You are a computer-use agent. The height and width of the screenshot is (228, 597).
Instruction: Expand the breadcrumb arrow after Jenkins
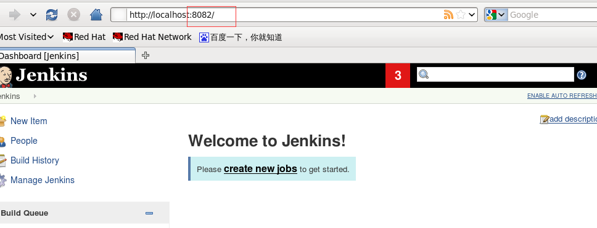click(35, 96)
